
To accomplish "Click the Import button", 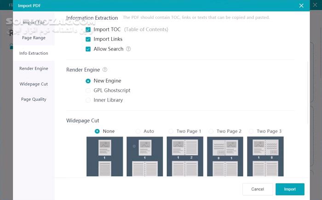I will click(x=290, y=189).
